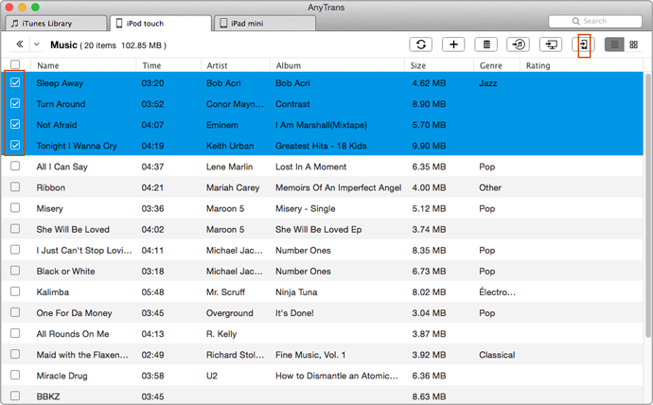Click the size value "6.73 MB"
The height and width of the screenshot is (405, 653).
pos(429,271)
